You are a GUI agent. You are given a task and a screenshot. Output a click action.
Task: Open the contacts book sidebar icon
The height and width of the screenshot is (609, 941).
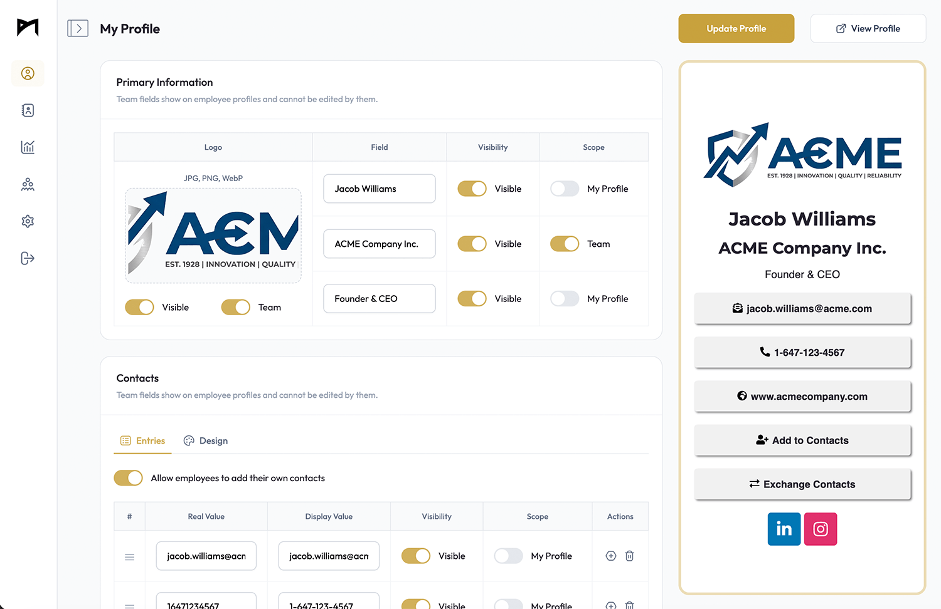[x=28, y=110]
